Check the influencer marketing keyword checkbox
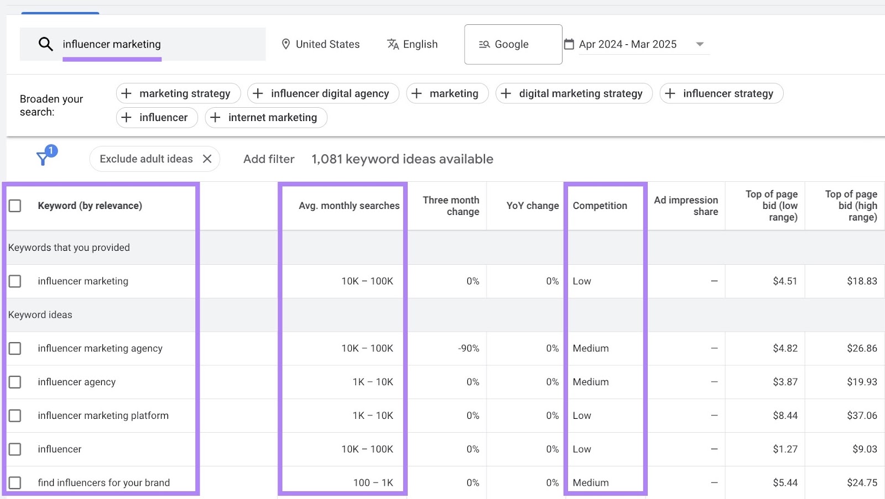This screenshot has width=885, height=499. [x=15, y=281]
